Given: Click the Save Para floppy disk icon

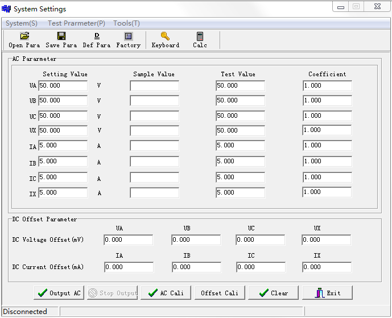Looking at the screenshot, I should pos(61,36).
